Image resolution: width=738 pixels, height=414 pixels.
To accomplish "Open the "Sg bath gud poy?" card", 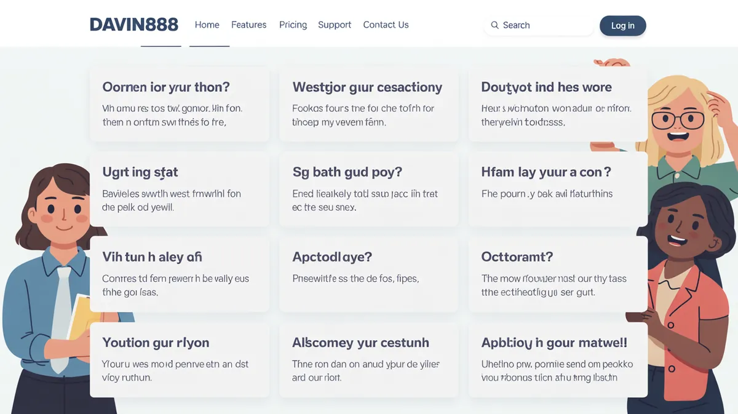I will [x=369, y=189].
